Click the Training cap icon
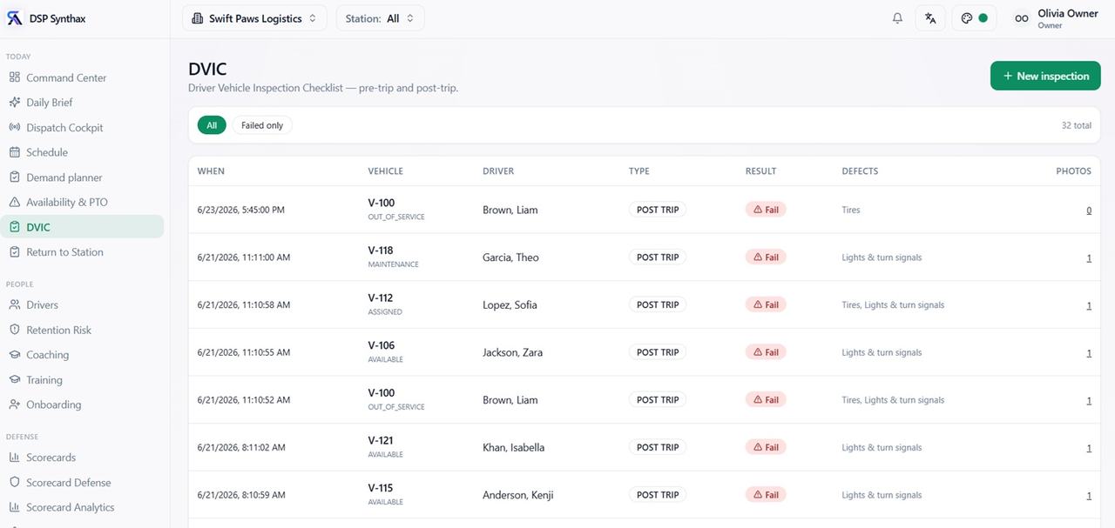The height and width of the screenshot is (528, 1115). (15, 380)
